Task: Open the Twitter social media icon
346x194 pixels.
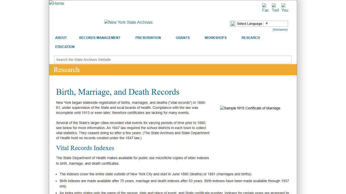Action: point(275,7)
